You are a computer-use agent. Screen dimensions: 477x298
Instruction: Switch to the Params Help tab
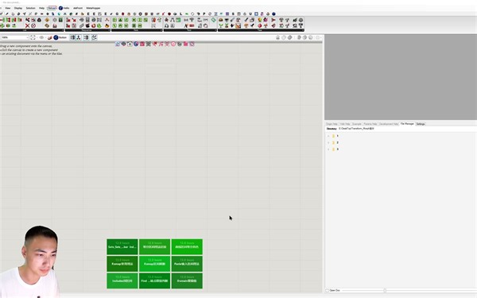click(370, 124)
